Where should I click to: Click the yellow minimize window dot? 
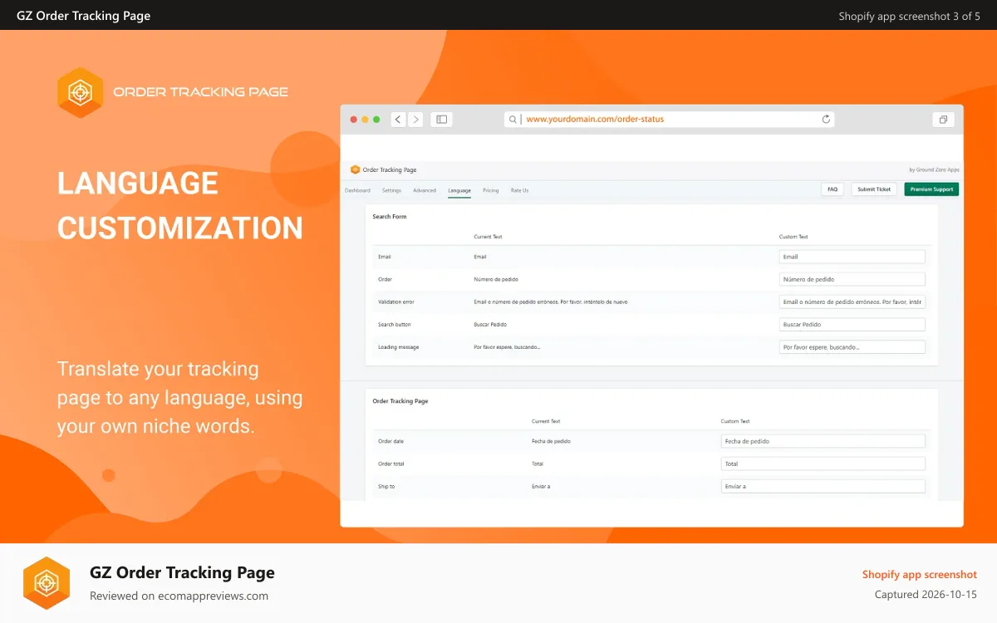pos(365,120)
